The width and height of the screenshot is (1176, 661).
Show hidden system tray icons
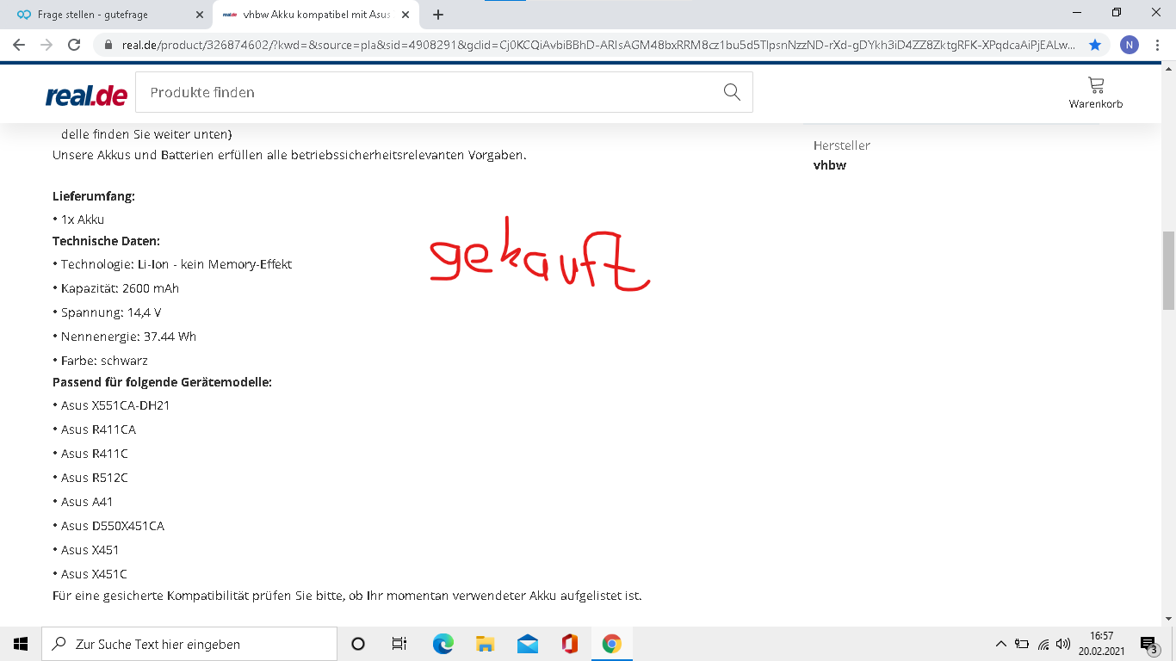click(1000, 644)
